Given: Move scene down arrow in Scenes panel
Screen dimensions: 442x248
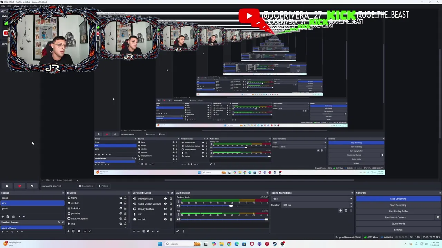Looking at the screenshot, I should pos(24,217).
